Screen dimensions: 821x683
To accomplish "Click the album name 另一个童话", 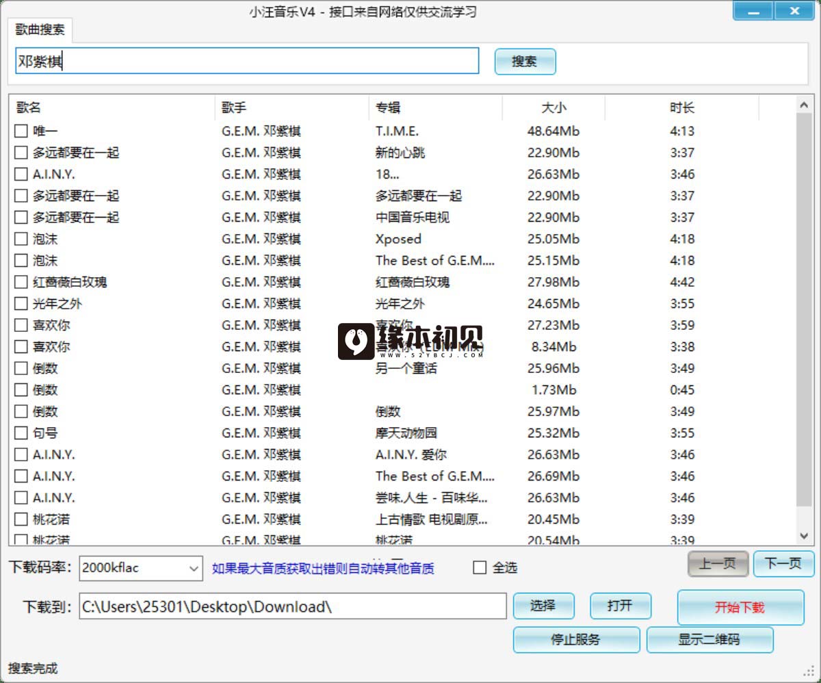I will click(x=406, y=368).
